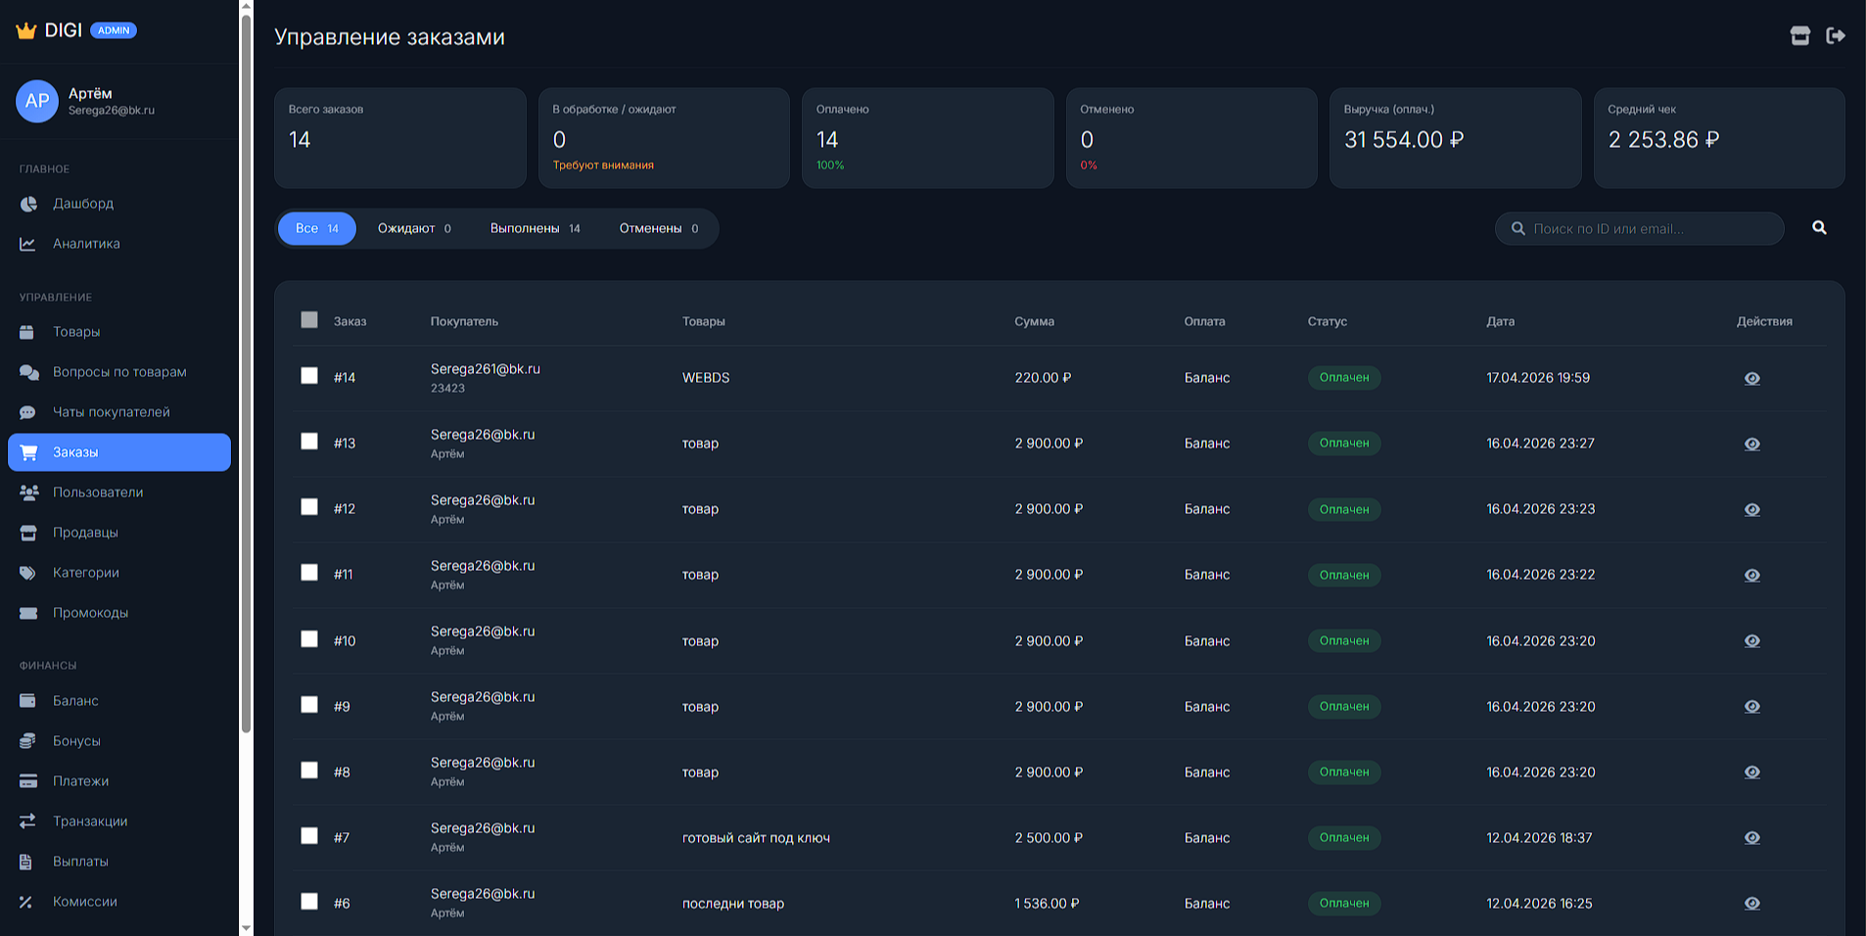Switch to the Ожидают tab
The image size is (1866, 936).
click(414, 228)
